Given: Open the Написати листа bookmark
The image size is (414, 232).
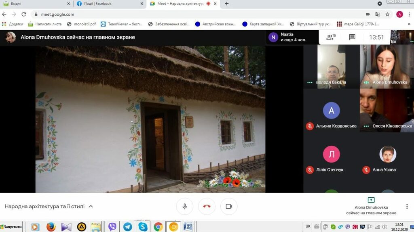Looking at the screenshot, I should pyautogui.click(x=44, y=24).
